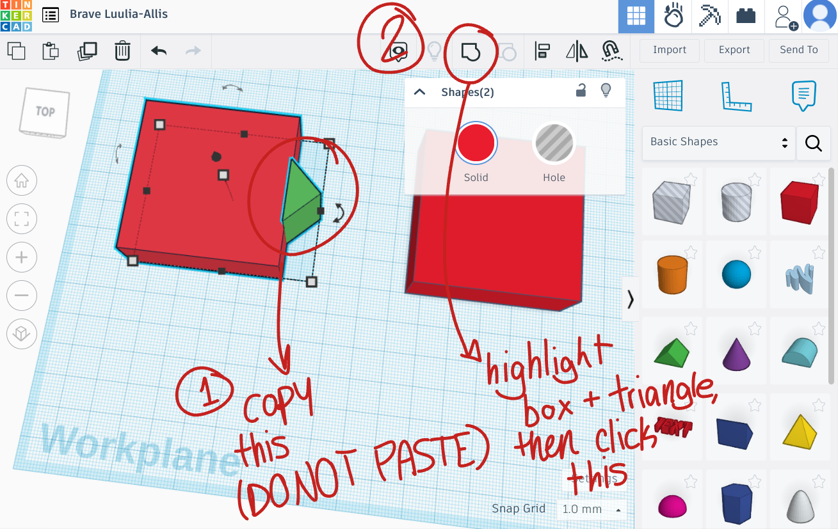The height and width of the screenshot is (529, 838).
Task: Favorite the striped hole Cylinder with its star
Action: click(x=754, y=178)
